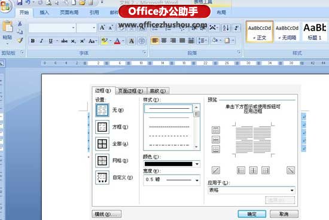Open the 宽度 width dropdown showing 0.5 磅
This screenshot has width=329, height=220.
(197, 180)
